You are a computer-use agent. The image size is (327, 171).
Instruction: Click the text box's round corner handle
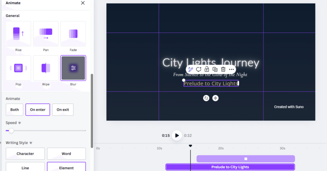click(x=183, y=80)
